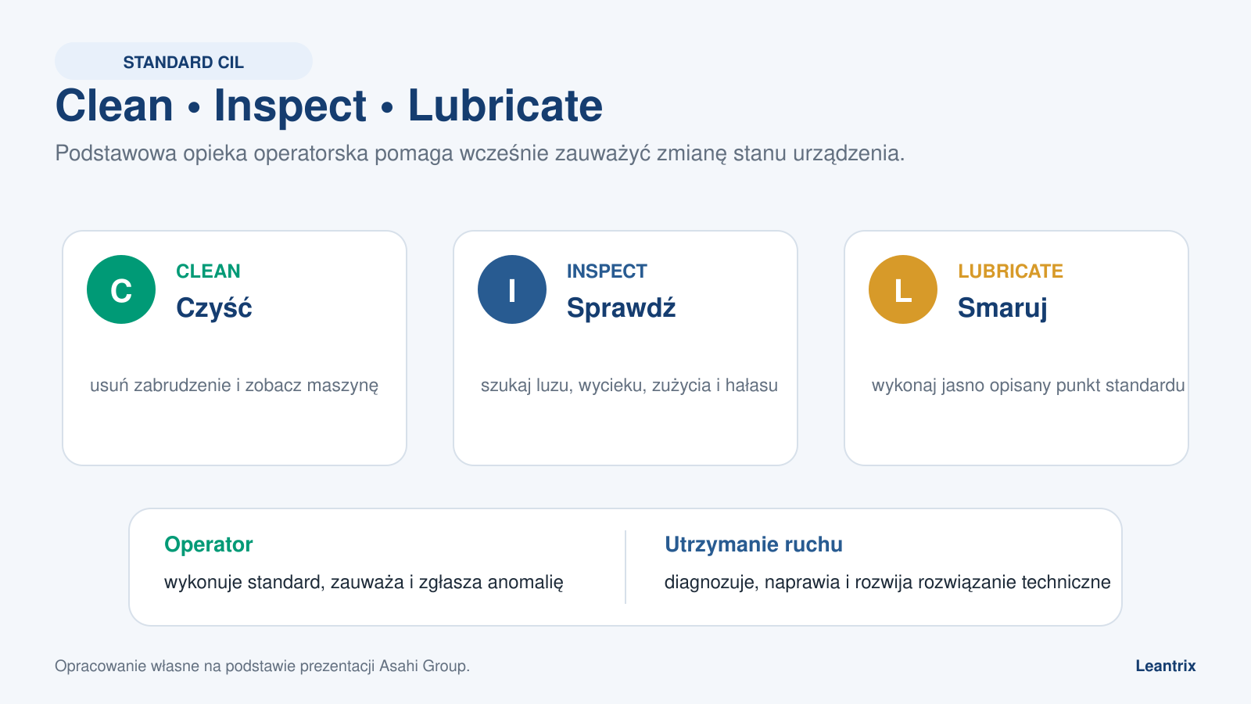The height and width of the screenshot is (704, 1251).
Task: Select the CLEAN label in first card
Action: pos(208,271)
